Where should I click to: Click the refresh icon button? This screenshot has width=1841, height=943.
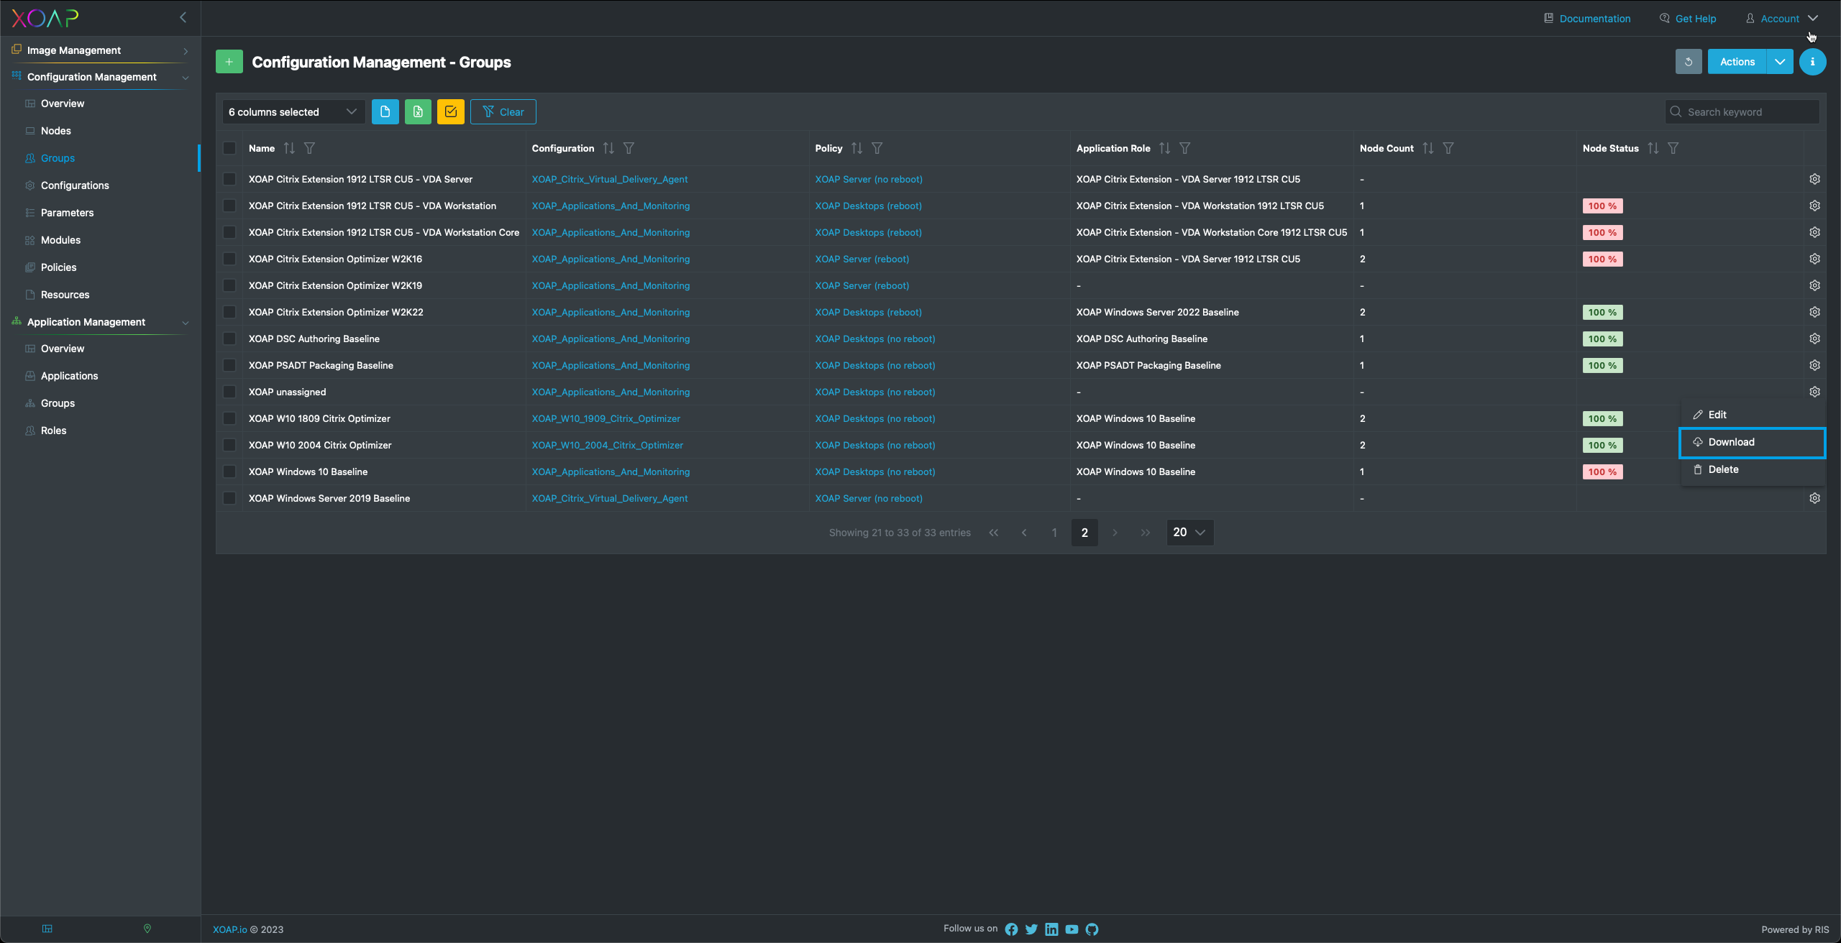1688,62
